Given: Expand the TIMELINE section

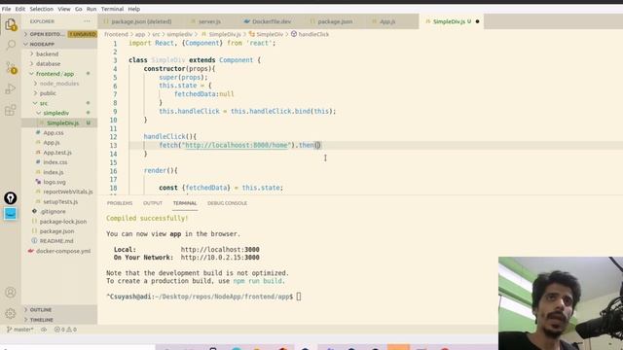Looking at the screenshot, I should pos(59,320).
